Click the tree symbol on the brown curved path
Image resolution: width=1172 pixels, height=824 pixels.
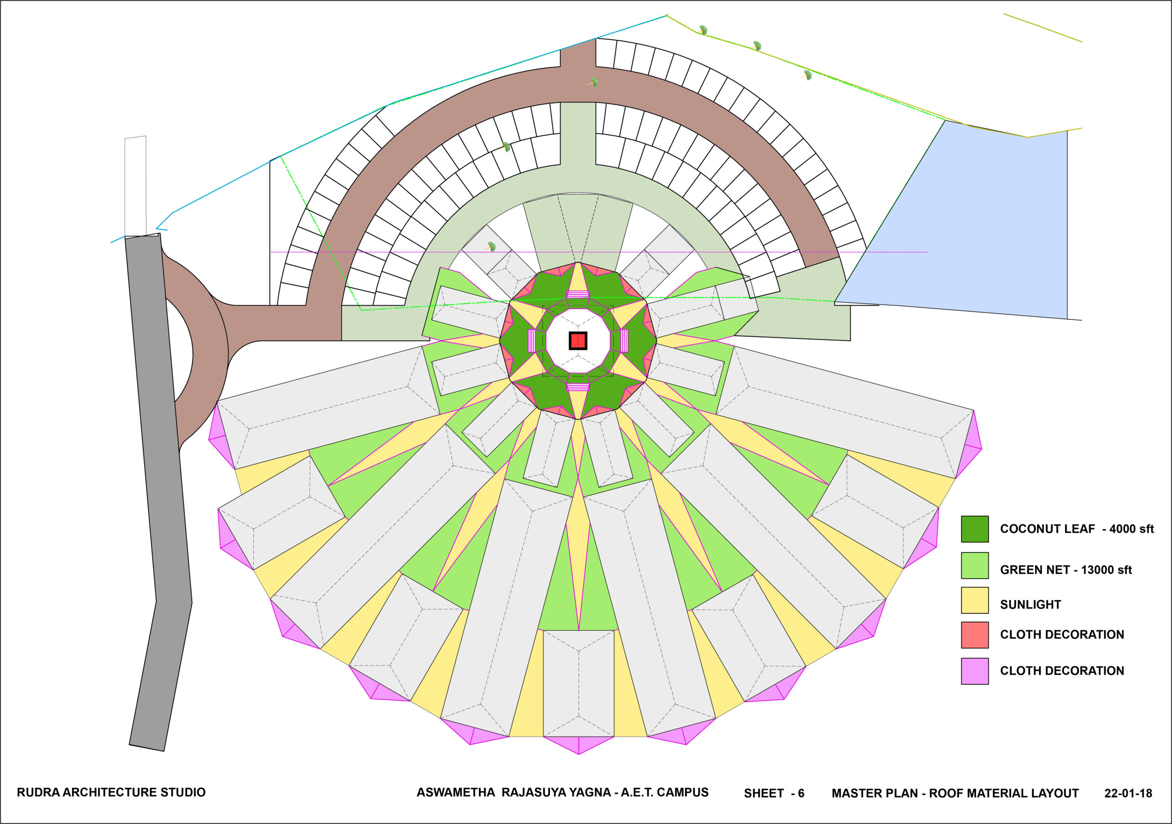pyautogui.click(x=593, y=82)
